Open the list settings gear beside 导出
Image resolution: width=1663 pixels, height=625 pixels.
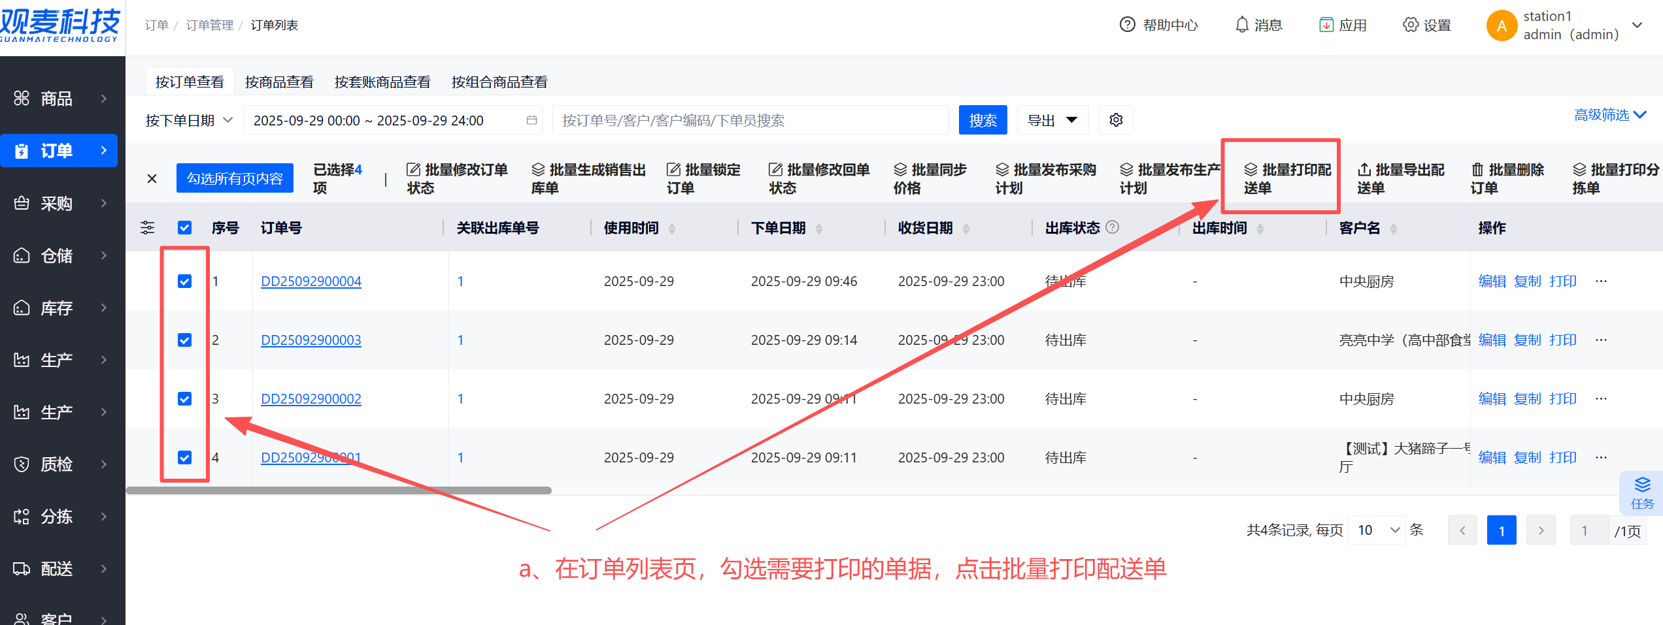coord(1116,120)
